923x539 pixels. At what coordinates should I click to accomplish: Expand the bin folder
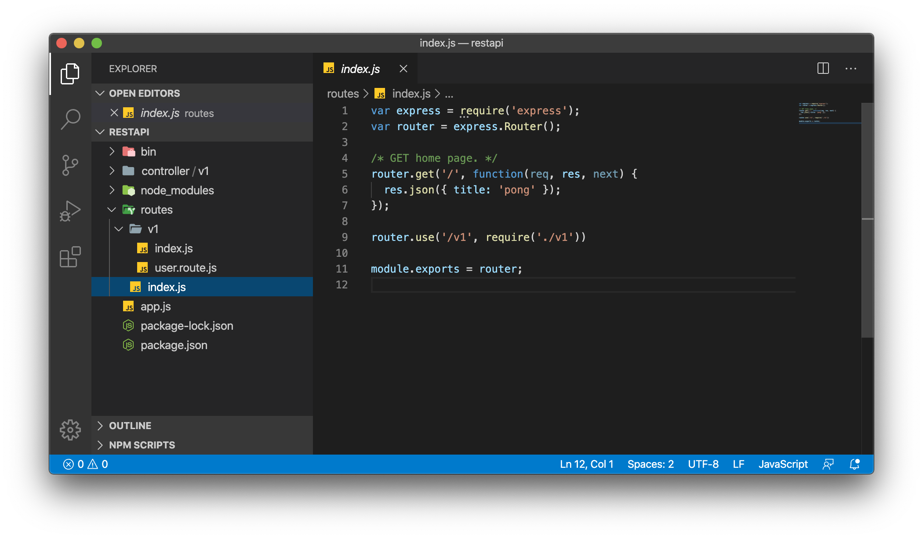click(x=148, y=152)
